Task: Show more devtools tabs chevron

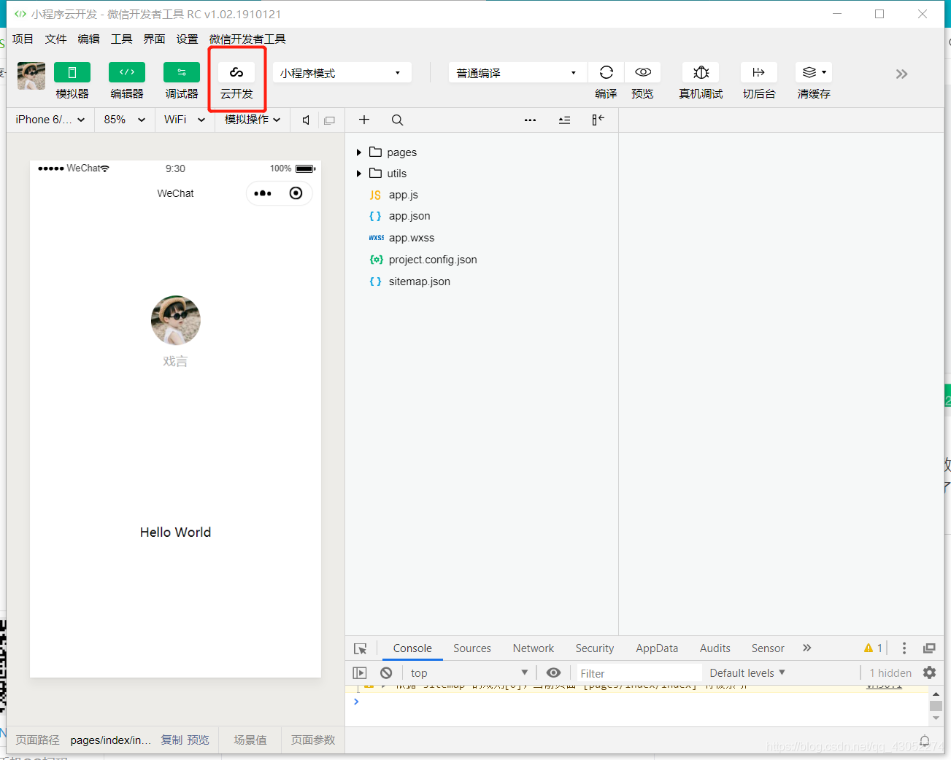Action: [x=807, y=648]
